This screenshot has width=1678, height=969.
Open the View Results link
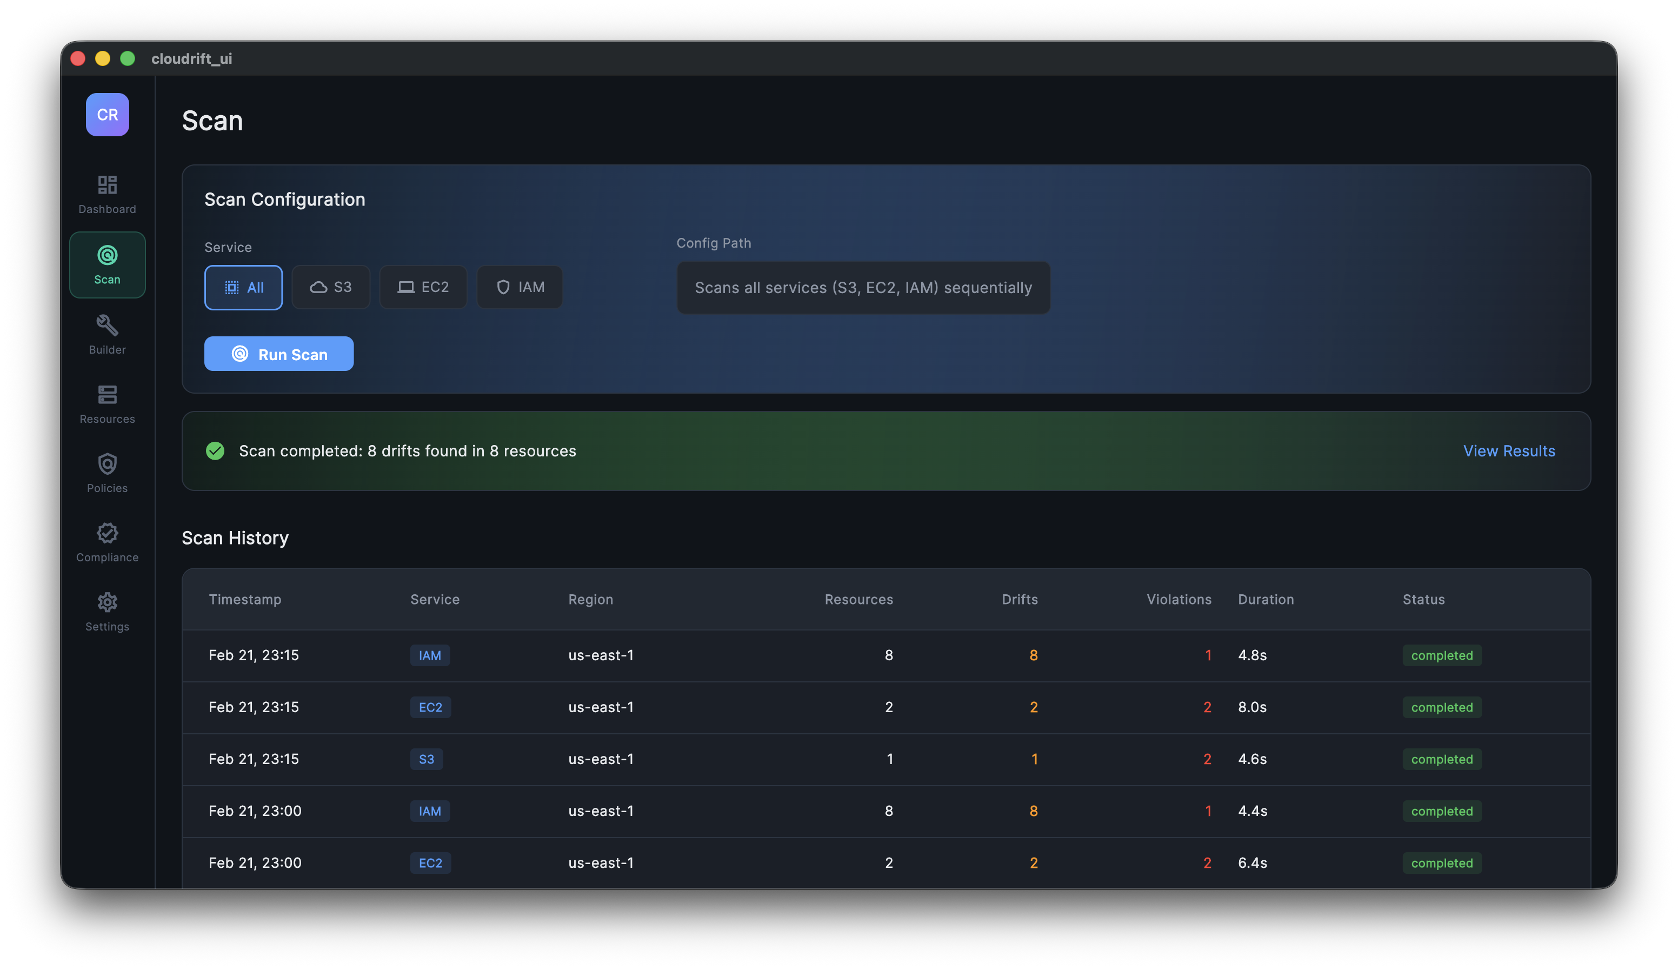[1508, 451]
